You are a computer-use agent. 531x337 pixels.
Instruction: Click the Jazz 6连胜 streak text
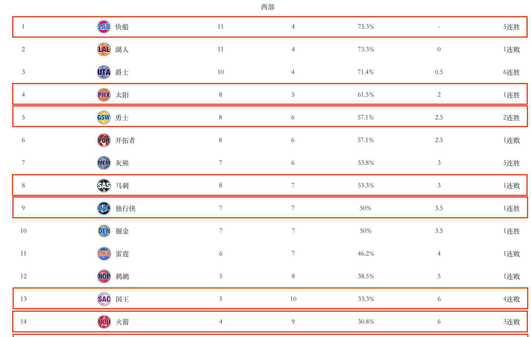(511, 72)
